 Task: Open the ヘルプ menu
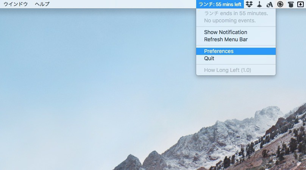(42, 4)
